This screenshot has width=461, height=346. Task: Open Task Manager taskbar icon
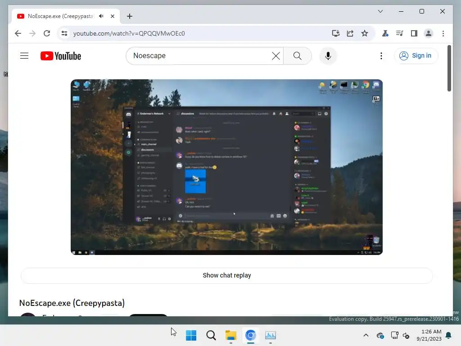271,335
